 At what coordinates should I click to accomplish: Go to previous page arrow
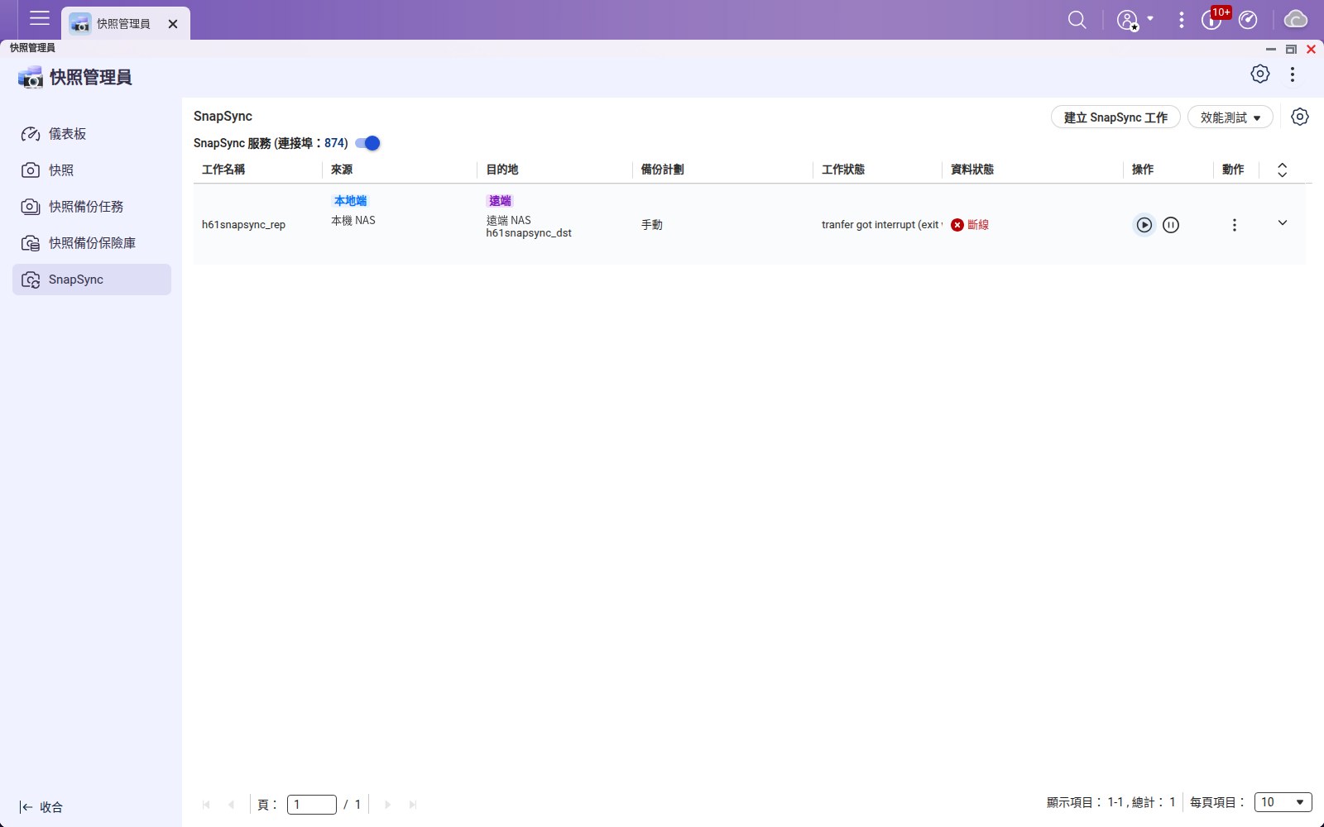pyautogui.click(x=231, y=804)
